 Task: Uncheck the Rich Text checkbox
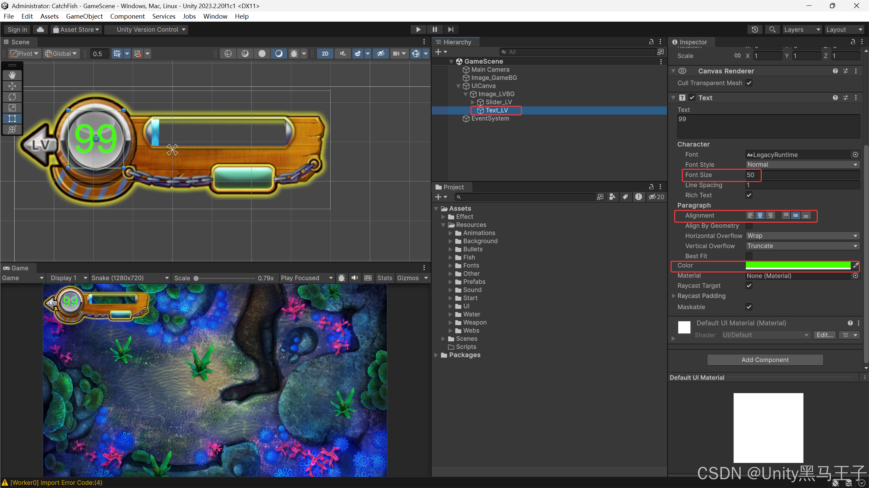point(749,195)
